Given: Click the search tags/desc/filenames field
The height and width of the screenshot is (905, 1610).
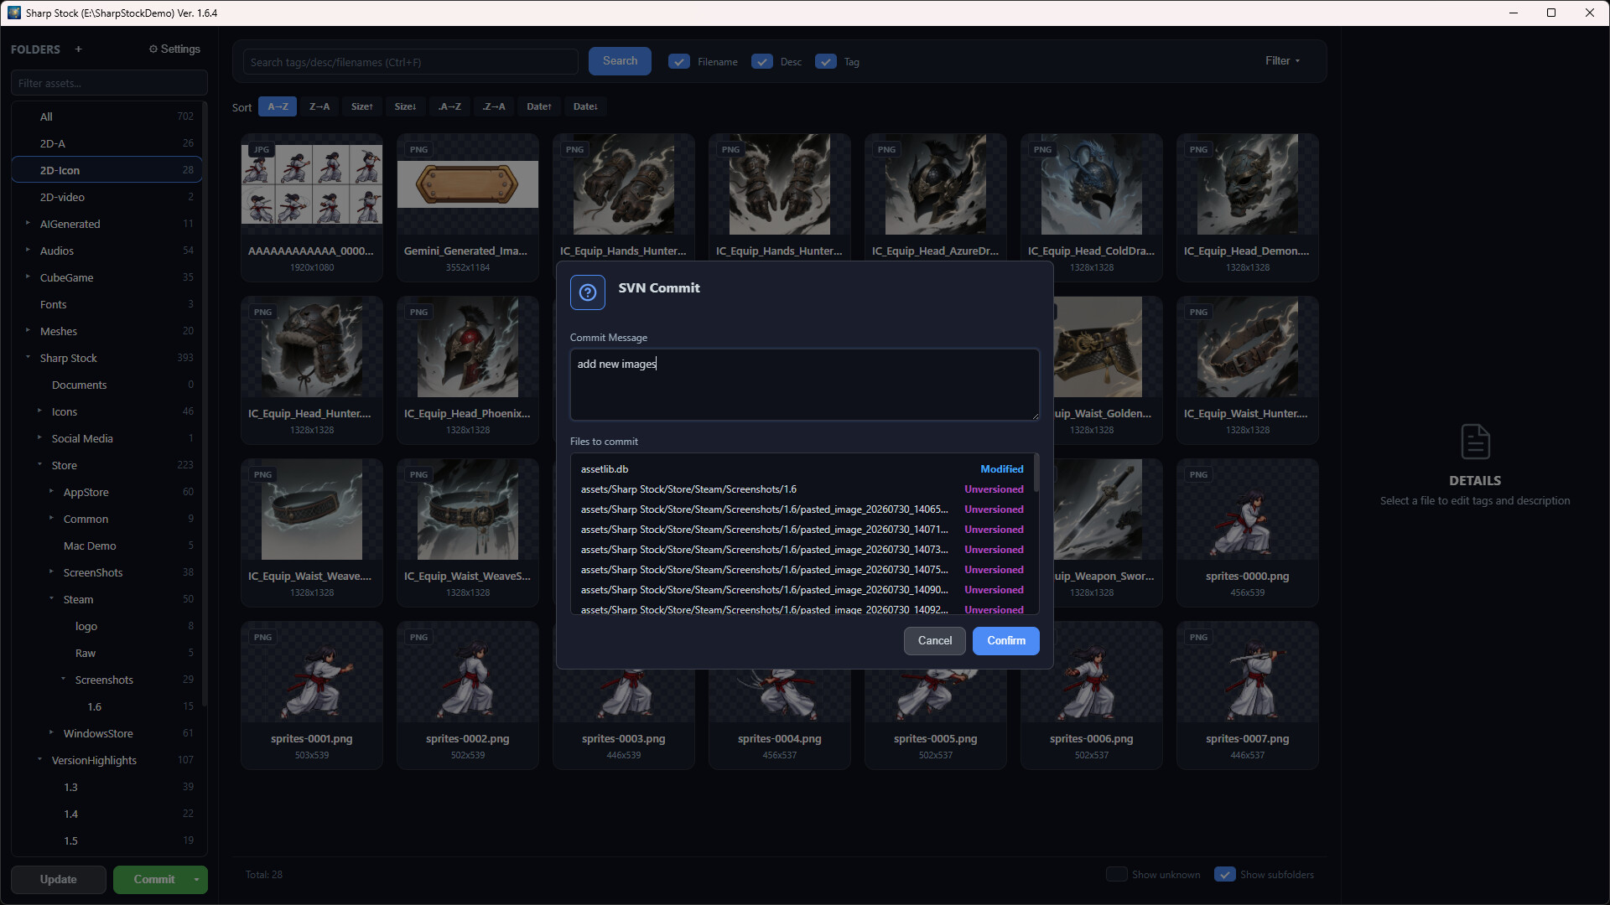Looking at the screenshot, I should click(411, 62).
